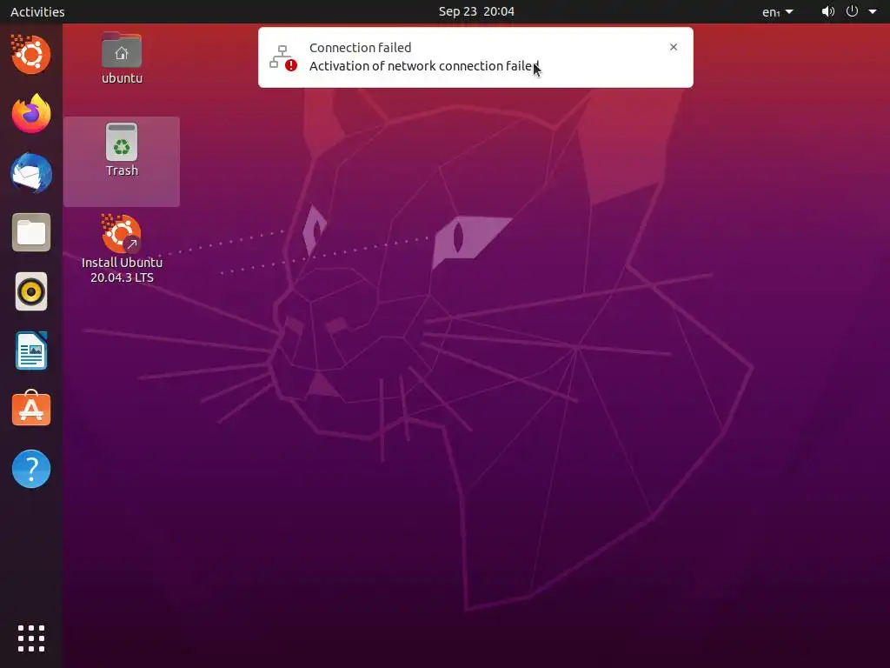Open Thunderbird mail in the dock
This screenshot has height=668, width=890.
(x=31, y=173)
